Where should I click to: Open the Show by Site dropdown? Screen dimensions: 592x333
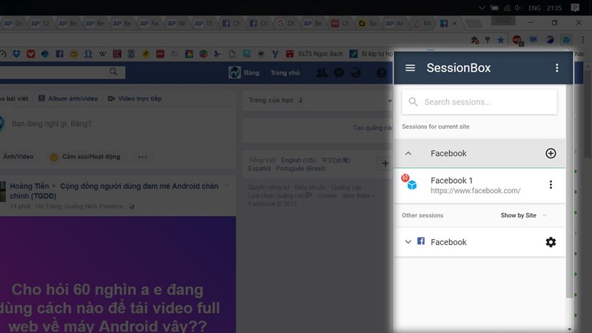tap(523, 215)
